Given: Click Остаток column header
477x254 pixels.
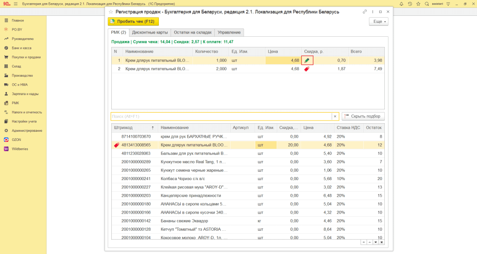Looking at the screenshot, I should [374, 127].
